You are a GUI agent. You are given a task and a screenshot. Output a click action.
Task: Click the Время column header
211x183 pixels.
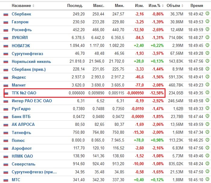[197, 6]
